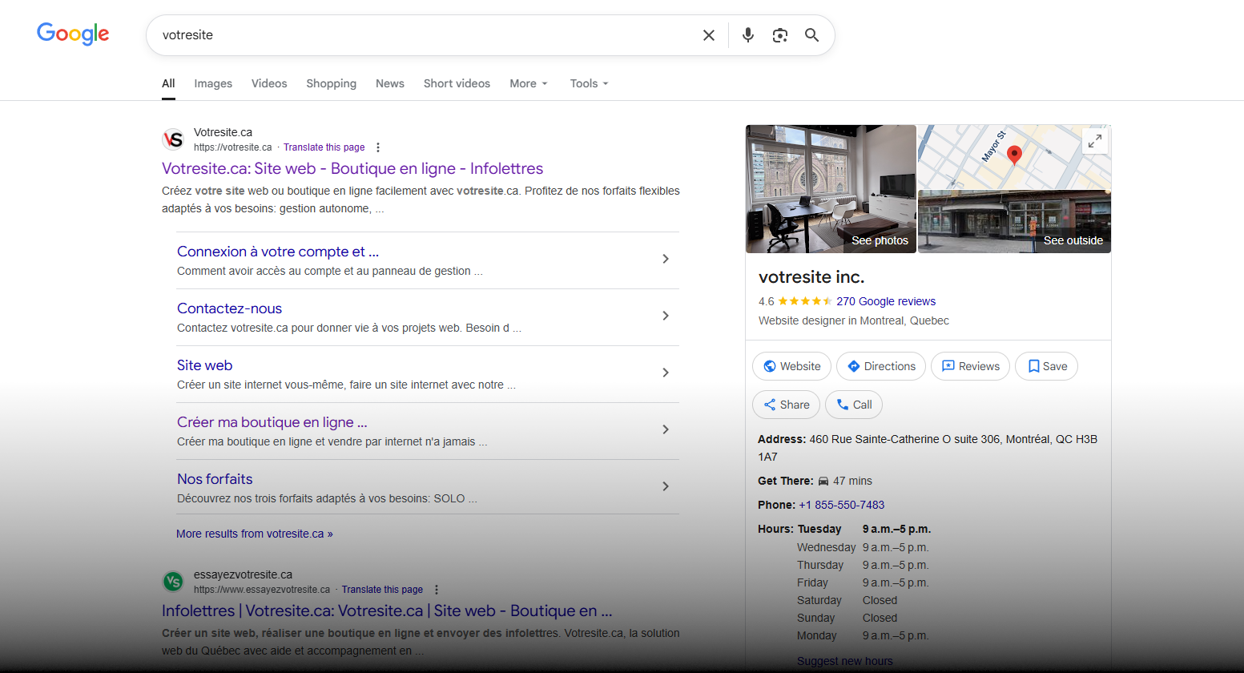This screenshot has height=673, width=1244.
Task: Clear the search box with X icon
Action: (x=708, y=35)
